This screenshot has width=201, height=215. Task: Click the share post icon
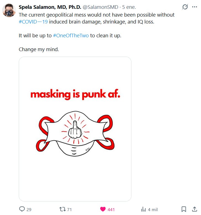pos(194,209)
